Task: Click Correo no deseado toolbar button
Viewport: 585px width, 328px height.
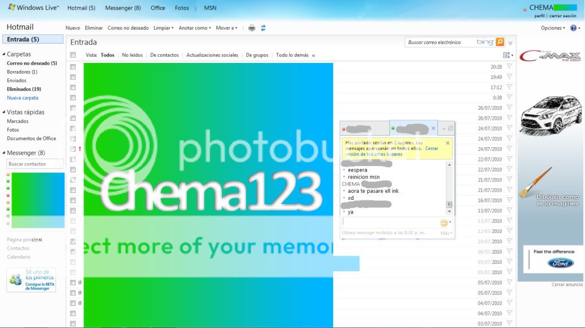Action: [128, 28]
